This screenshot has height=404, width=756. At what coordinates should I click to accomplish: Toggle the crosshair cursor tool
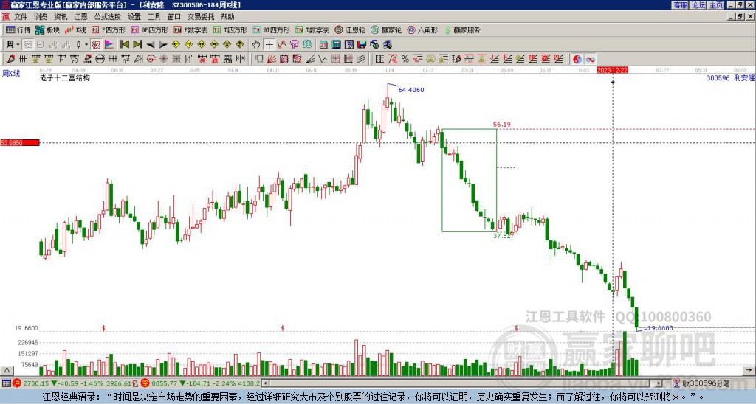[269, 44]
